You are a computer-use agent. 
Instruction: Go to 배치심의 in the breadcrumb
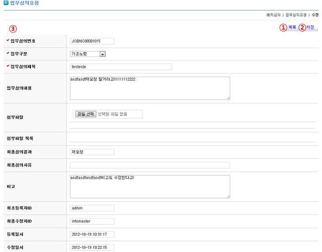point(274,15)
